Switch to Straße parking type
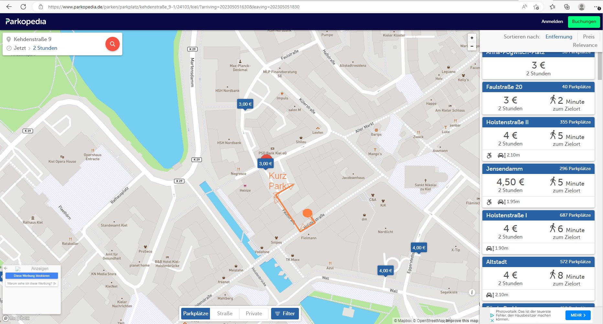 (x=225, y=313)
